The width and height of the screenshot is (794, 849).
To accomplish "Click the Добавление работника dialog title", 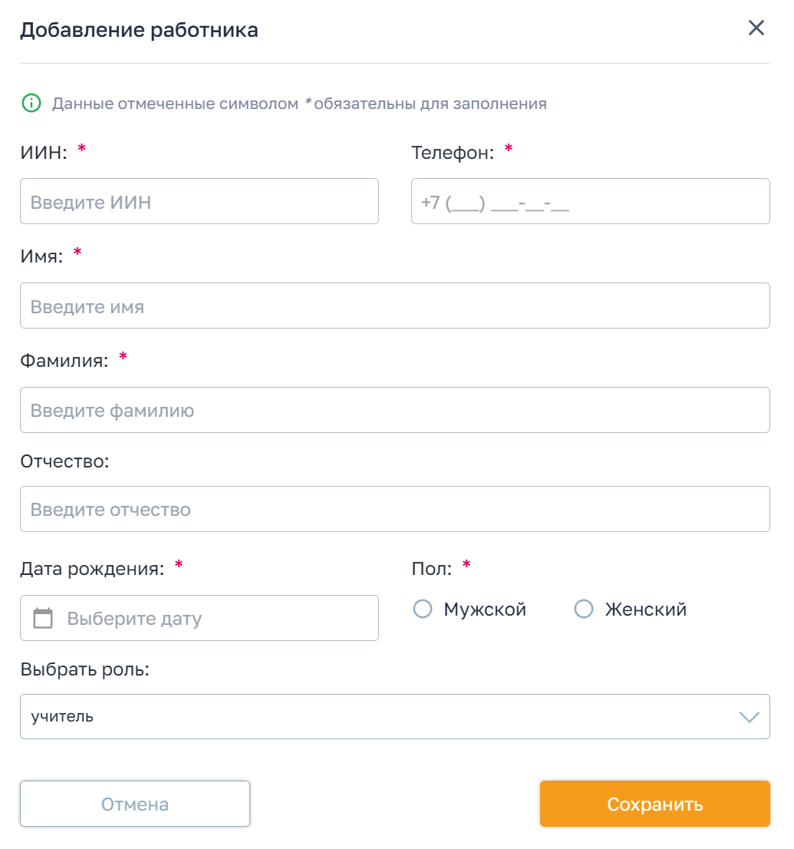I will (139, 30).
